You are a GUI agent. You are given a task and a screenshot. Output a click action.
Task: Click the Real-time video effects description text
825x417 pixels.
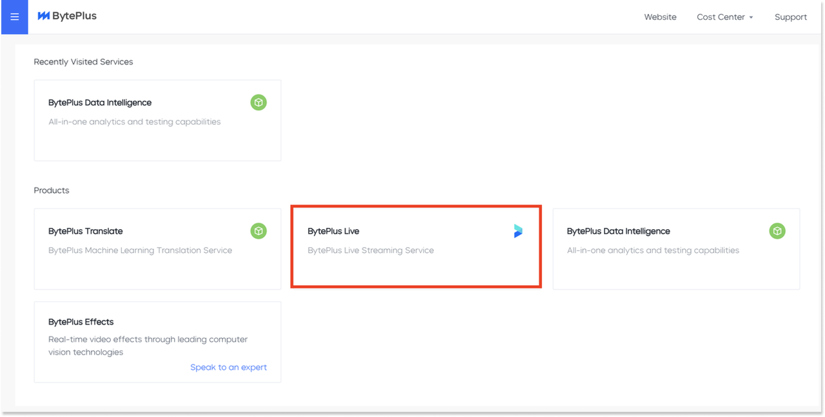pos(148,346)
